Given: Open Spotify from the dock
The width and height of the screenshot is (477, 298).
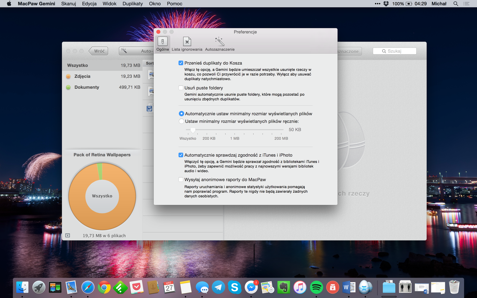Looking at the screenshot, I should [x=316, y=287].
